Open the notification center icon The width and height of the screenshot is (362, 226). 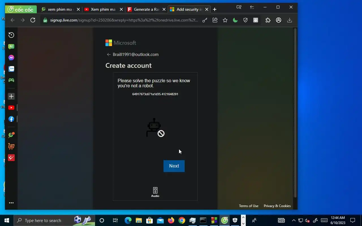pyautogui.click(x=353, y=220)
